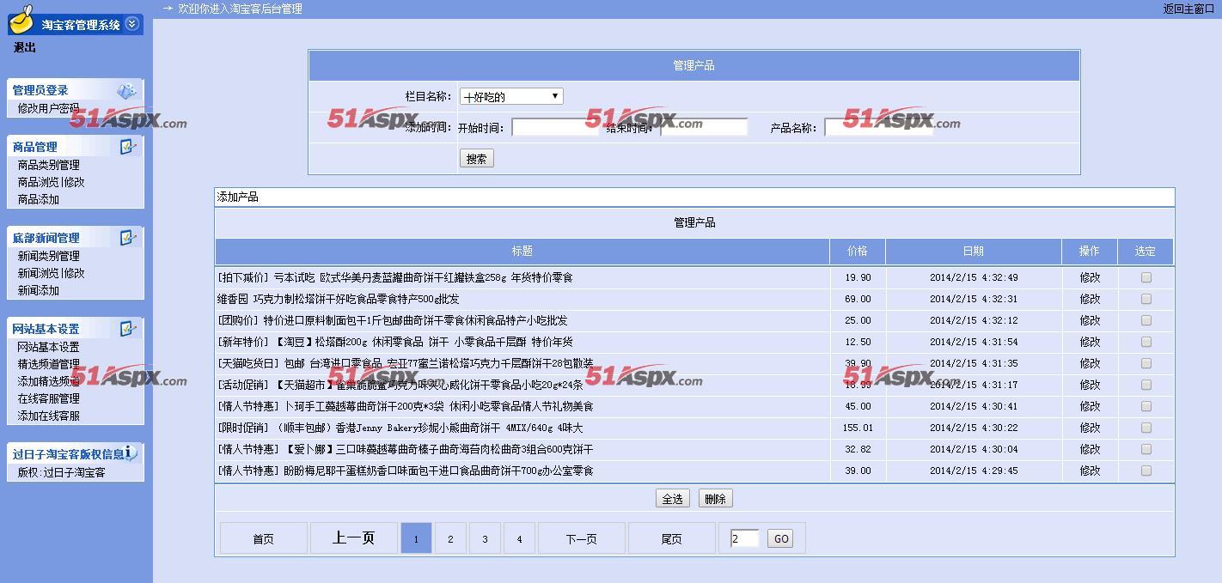Select page 1 in pagination
Image resolution: width=1222 pixels, height=583 pixels.
coord(416,538)
